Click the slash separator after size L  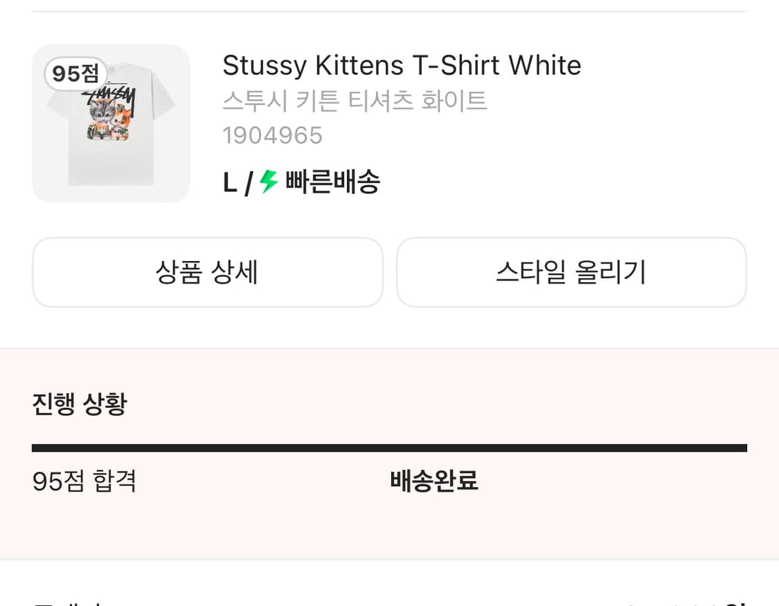[248, 185]
